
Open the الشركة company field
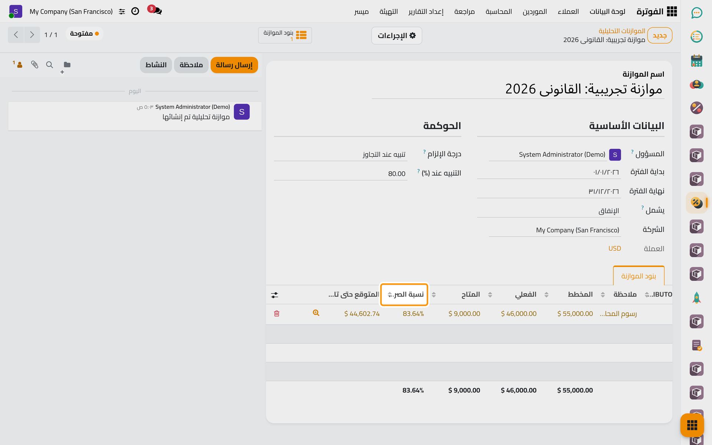(x=554, y=230)
